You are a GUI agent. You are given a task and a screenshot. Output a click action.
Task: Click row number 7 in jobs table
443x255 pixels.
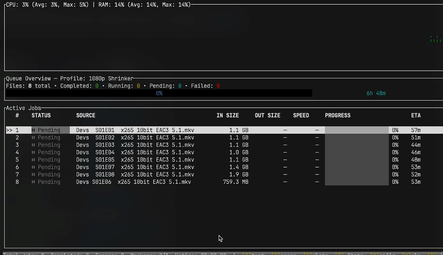17,175
